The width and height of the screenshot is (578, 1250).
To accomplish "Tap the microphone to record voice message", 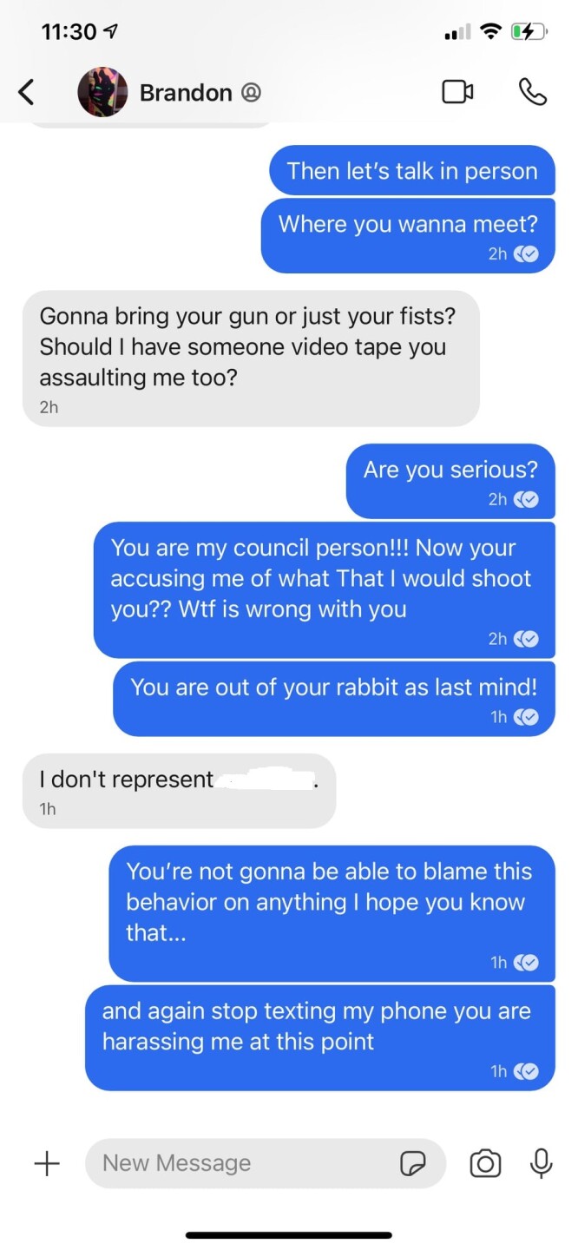I will click(x=542, y=1163).
